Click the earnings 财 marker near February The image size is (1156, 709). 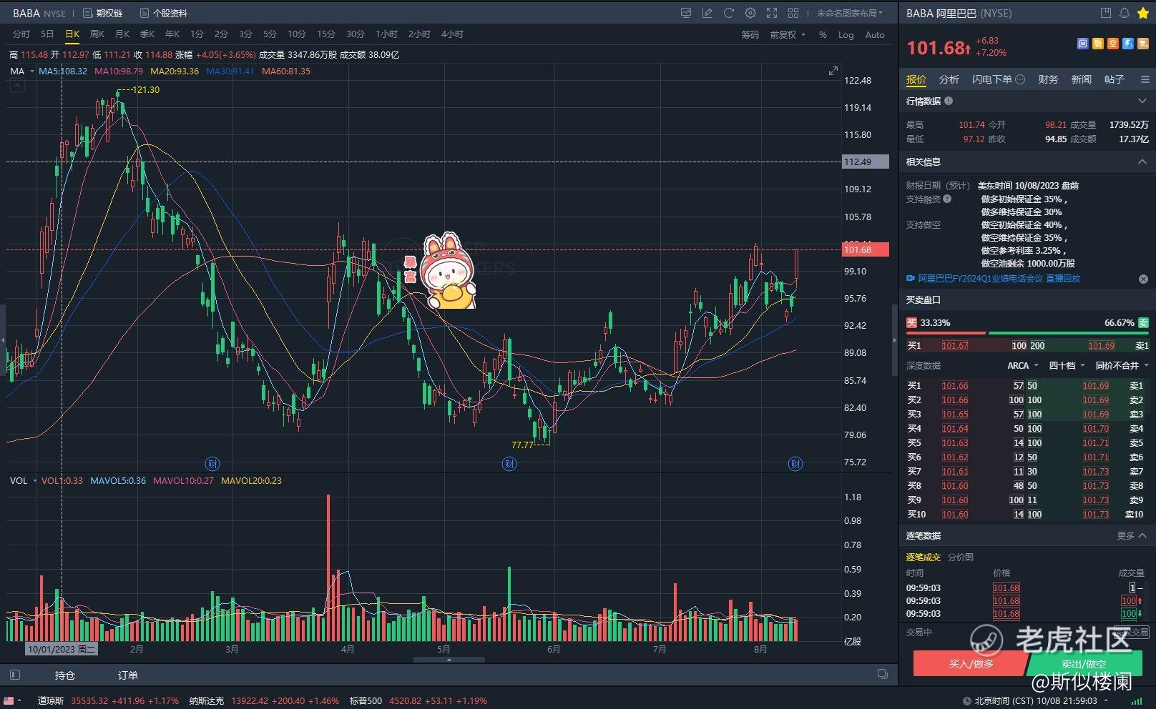tap(212, 464)
